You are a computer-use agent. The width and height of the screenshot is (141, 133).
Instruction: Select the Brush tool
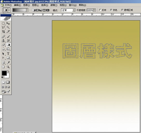point(8,37)
